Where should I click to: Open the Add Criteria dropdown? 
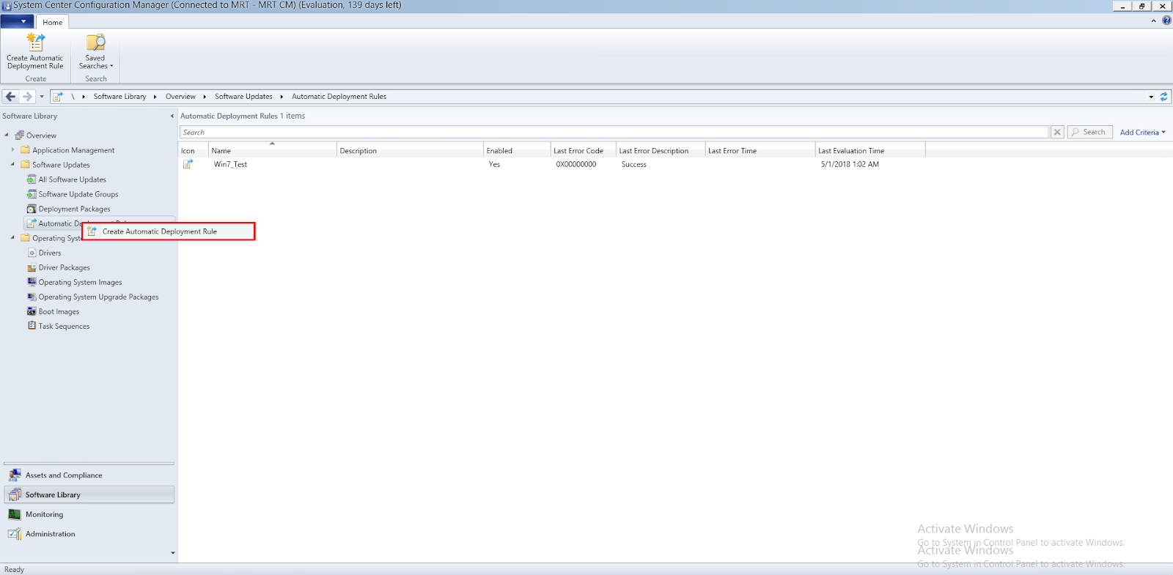point(1141,133)
